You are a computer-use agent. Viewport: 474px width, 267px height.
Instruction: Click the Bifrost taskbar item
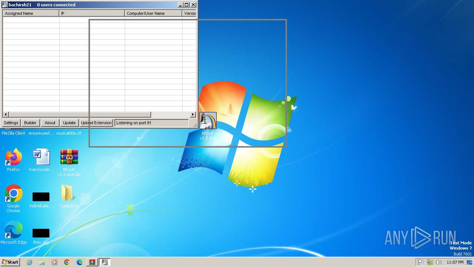[x=105, y=262]
